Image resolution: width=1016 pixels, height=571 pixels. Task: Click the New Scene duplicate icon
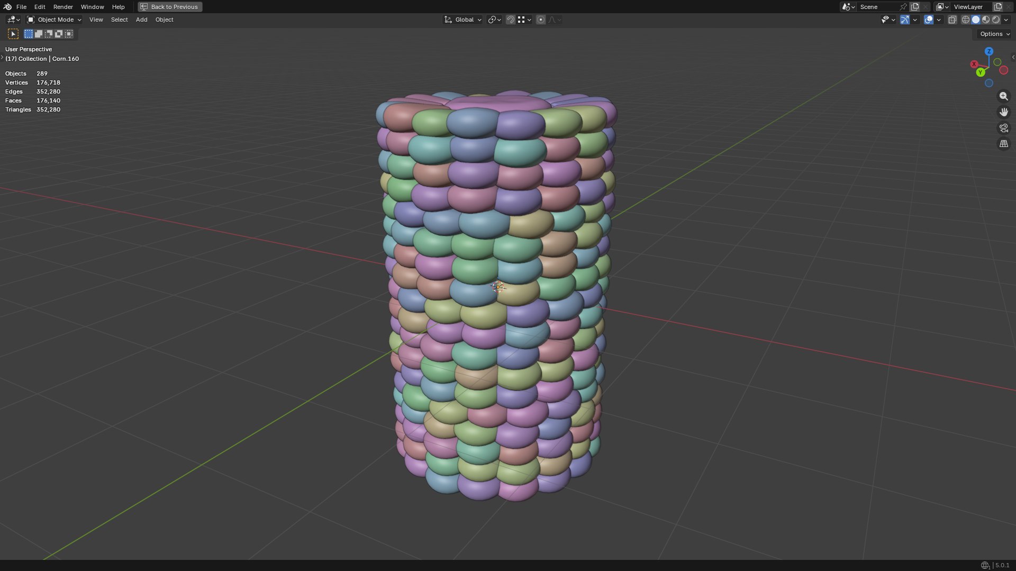(915, 7)
